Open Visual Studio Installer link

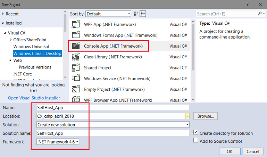(34, 98)
